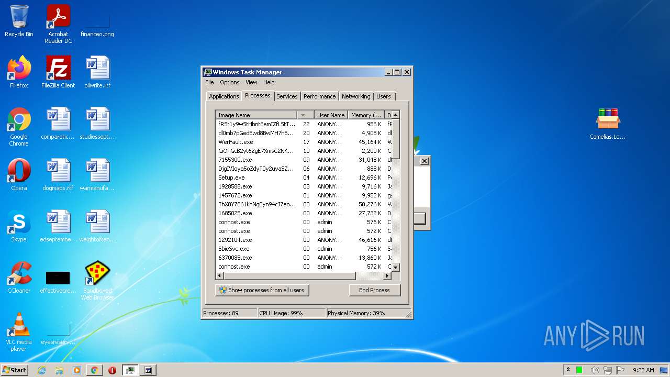670x377 pixels.
Task: Open the Options menu in Task Manager
Action: 229,82
